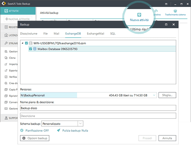Select the Clona tool
This screenshot has width=191, height=151.
coord(10,58)
